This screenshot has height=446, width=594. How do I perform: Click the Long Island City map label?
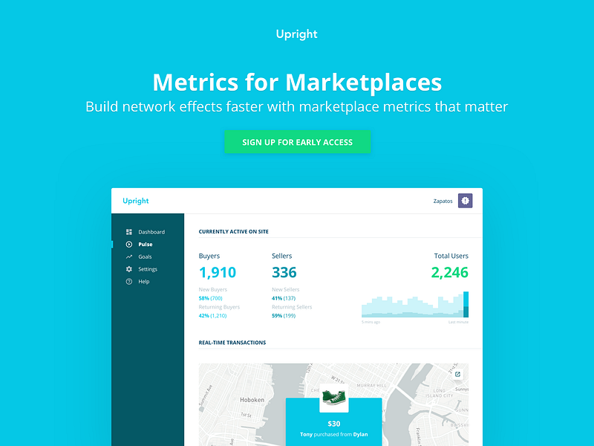[440, 393]
